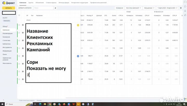Open 'Библиотека' in the sidebar
The width and height of the screenshot is (187, 106).
click(x=6, y=44)
